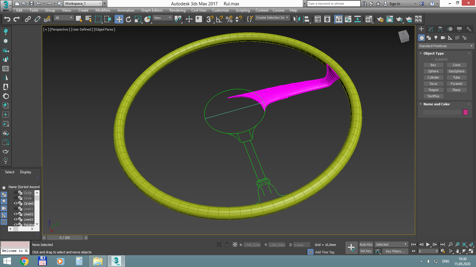Click the Select and Link chain icon
Viewport: 476px width, 267px height.
(28, 19)
